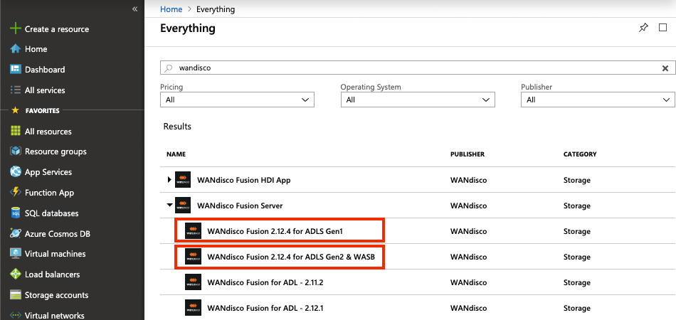The width and height of the screenshot is (676, 320).
Task: Click Storage category in Fusion HDI App row
Action: coord(577,180)
